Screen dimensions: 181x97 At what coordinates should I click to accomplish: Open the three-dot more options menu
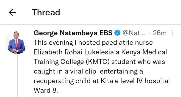(x=172, y=33)
